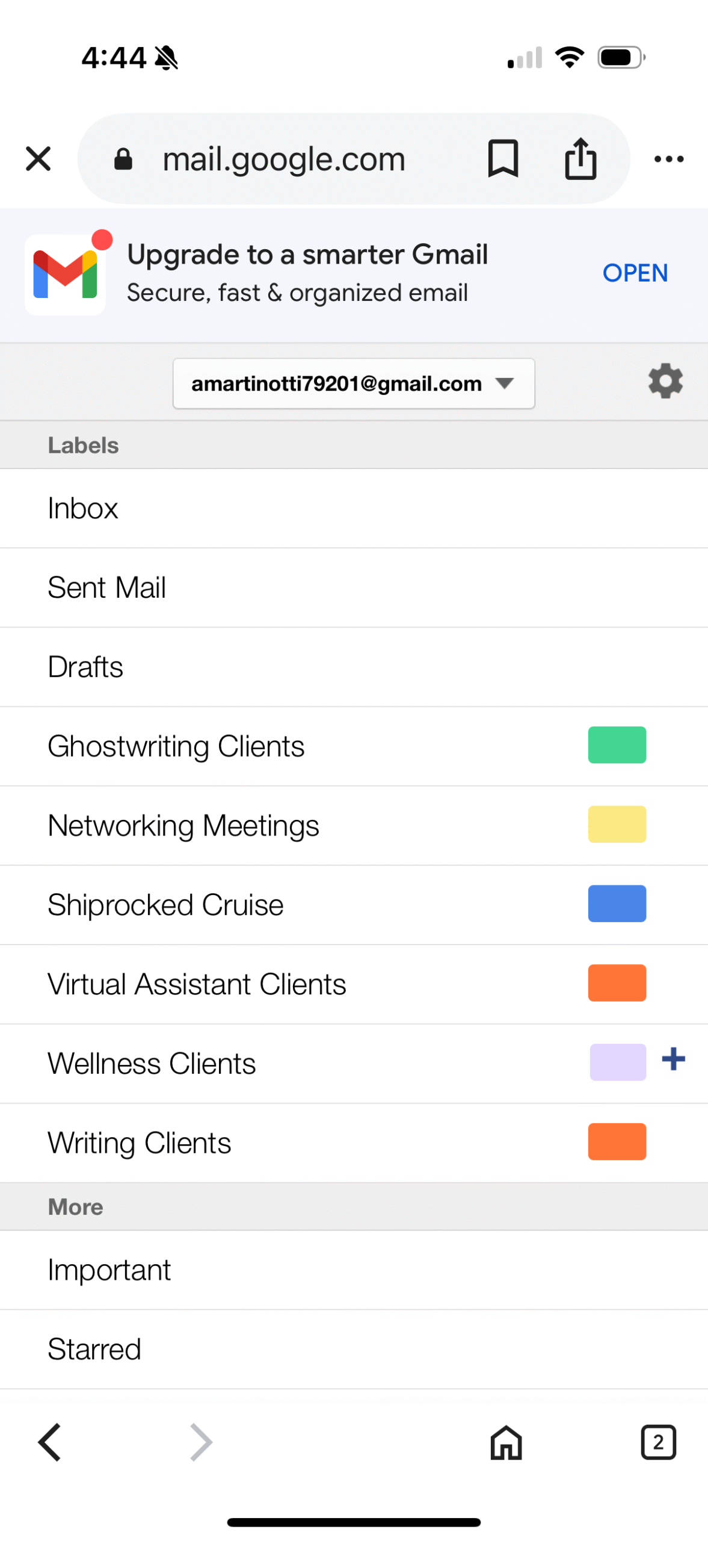Open the Networking Meetings label

pos(183,825)
